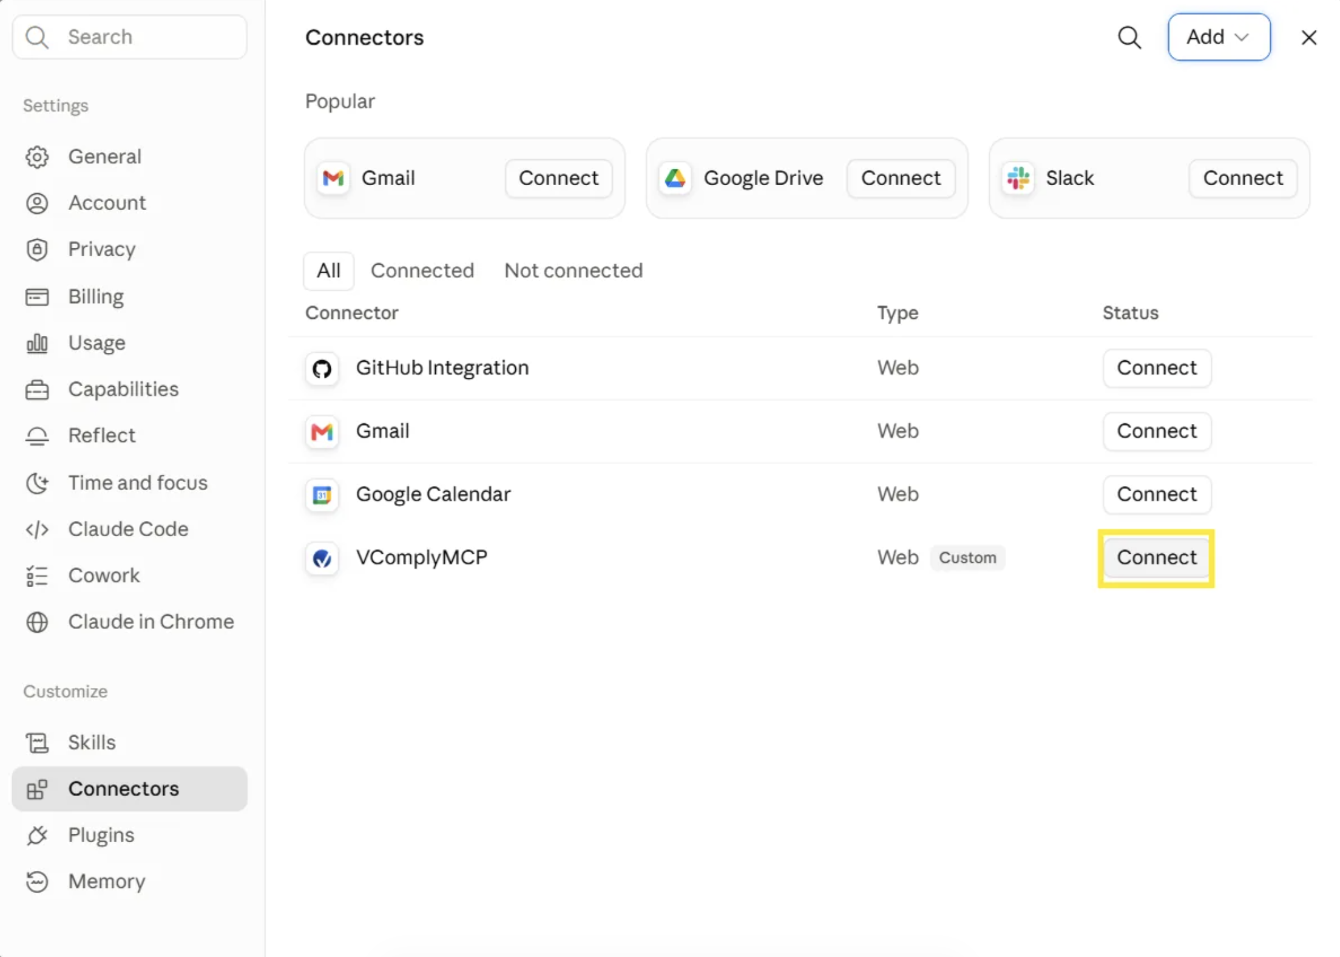1340x957 pixels.
Task: Click the Time and focus moon icon
Action: pos(37,483)
